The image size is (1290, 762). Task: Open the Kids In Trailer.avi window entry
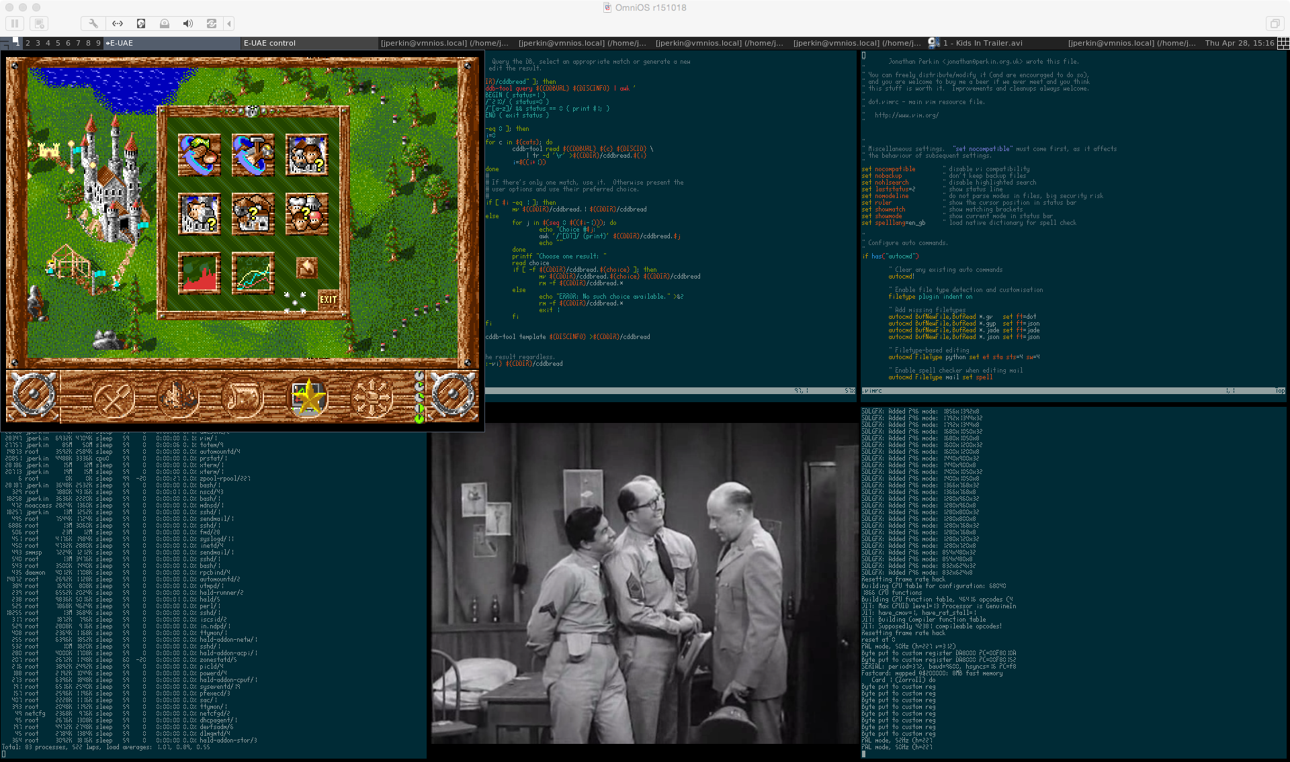[981, 43]
